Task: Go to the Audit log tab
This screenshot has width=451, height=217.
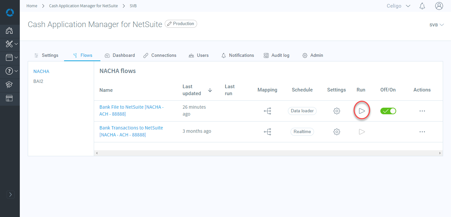Action: (x=276, y=55)
